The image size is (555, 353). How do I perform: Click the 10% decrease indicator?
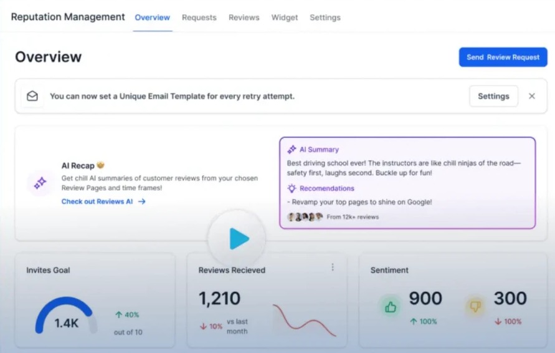pos(211,326)
